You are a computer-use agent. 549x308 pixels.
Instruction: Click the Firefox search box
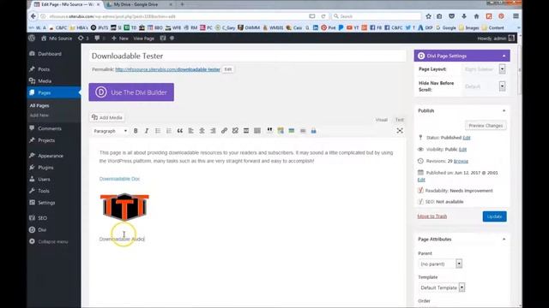click(x=377, y=16)
